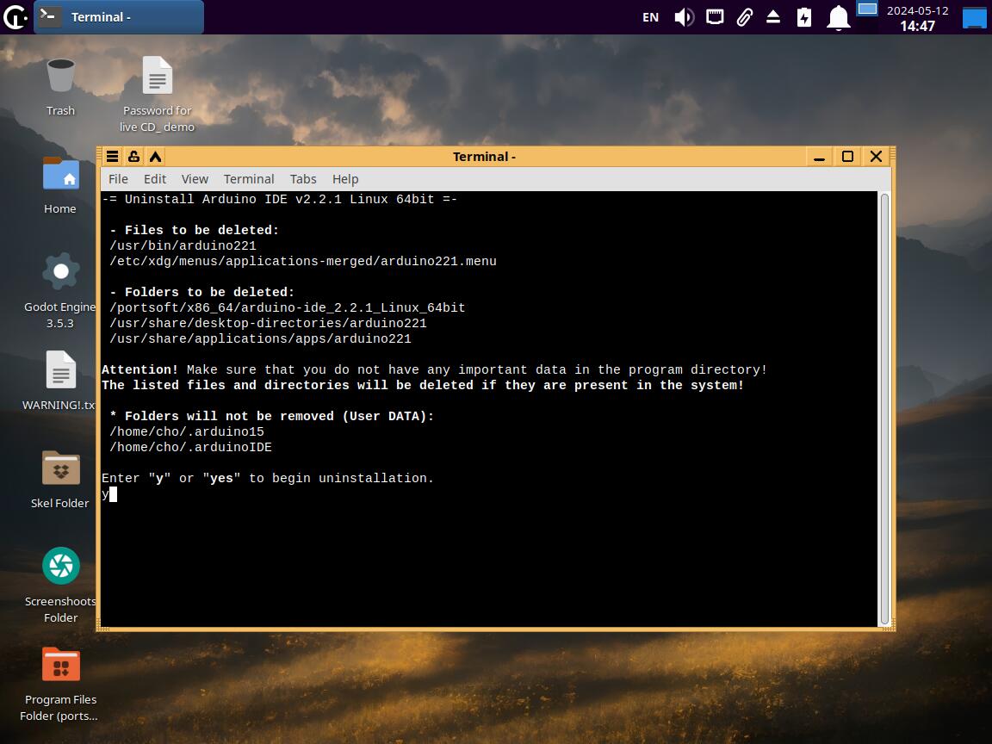992x744 pixels.
Task: Click the terminal vertical scrollbar
Action: coord(884,408)
